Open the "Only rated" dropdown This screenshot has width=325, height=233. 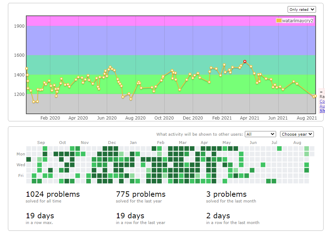(302, 10)
